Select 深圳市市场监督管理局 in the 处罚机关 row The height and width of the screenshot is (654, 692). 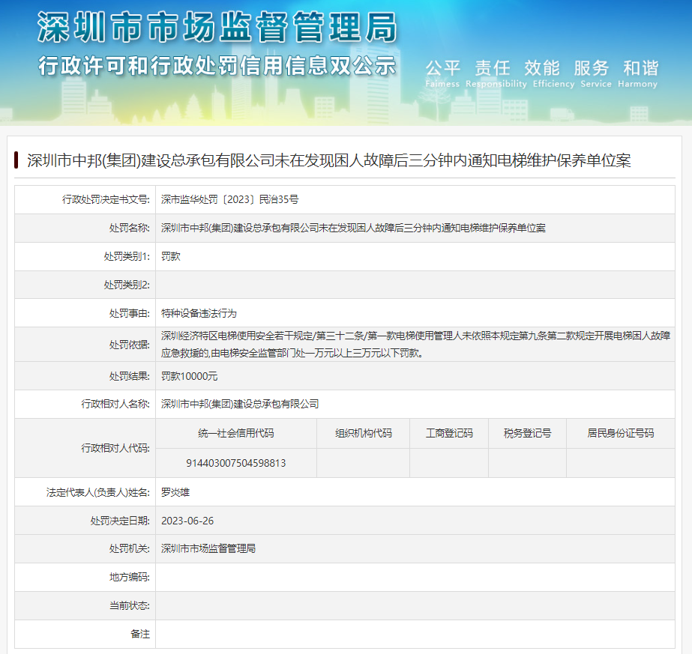[x=208, y=549]
